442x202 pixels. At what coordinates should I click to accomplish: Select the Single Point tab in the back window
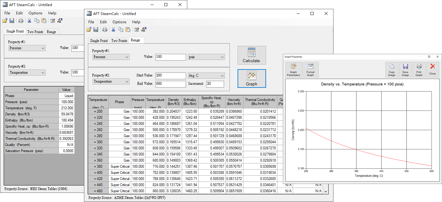point(15,31)
